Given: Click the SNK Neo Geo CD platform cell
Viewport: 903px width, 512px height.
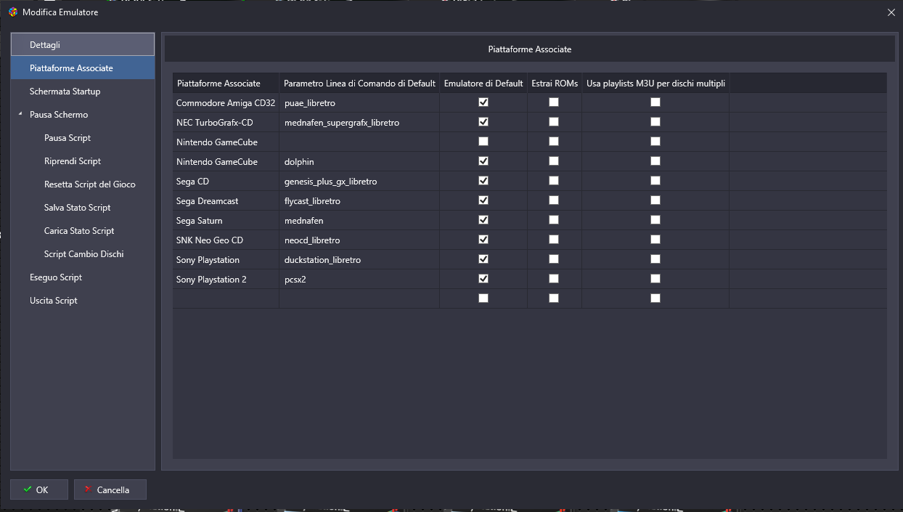Looking at the screenshot, I should click(226, 240).
